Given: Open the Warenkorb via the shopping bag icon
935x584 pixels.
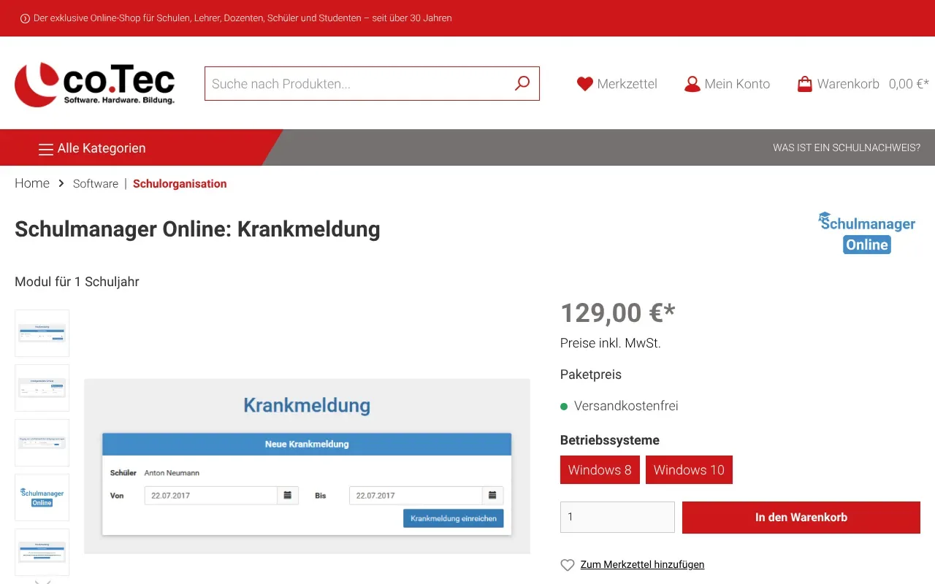Looking at the screenshot, I should coord(805,83).
